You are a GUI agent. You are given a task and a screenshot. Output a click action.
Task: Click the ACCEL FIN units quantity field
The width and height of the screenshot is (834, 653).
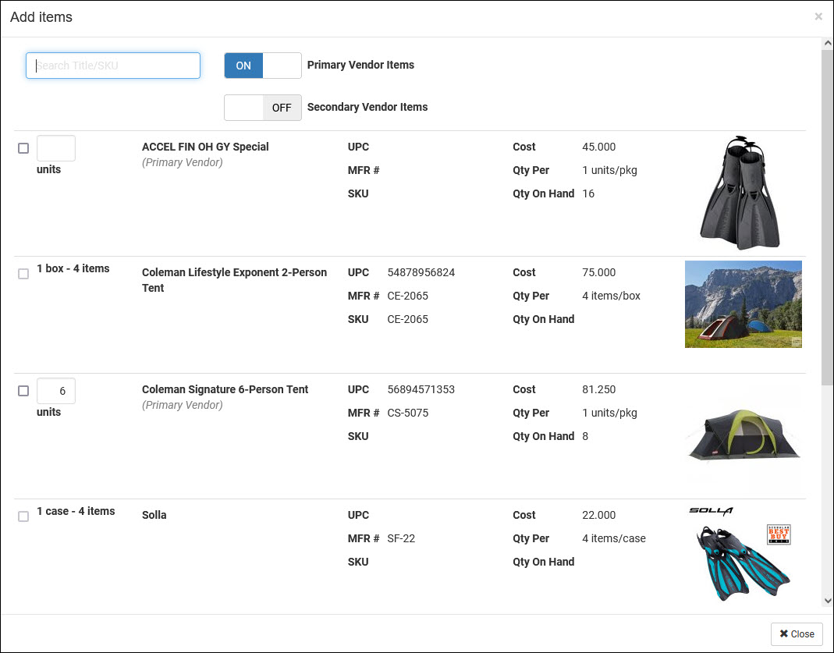(56, 147)
